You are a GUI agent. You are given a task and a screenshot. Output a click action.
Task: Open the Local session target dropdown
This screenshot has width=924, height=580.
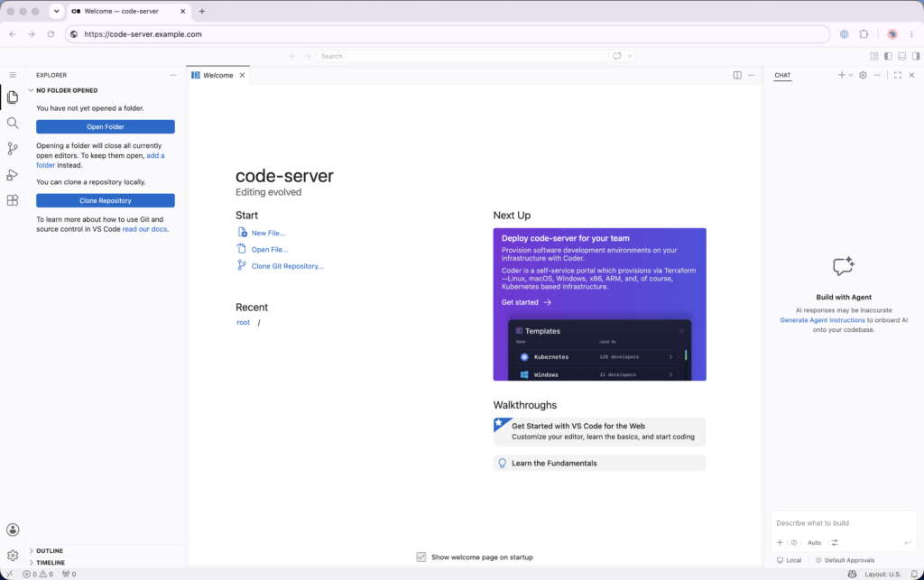pos(789,560)
